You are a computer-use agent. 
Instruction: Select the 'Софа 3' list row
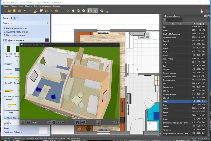[x=185, y=41]
